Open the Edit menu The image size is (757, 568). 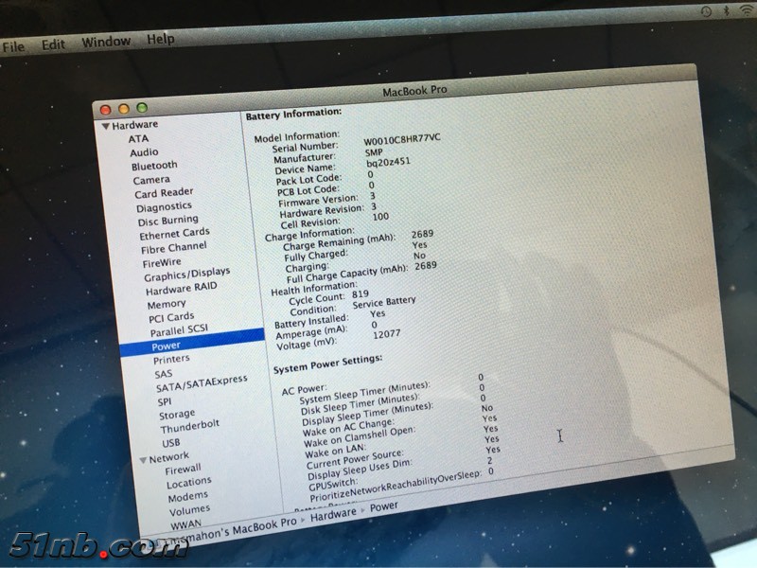[x=53, y=44]
